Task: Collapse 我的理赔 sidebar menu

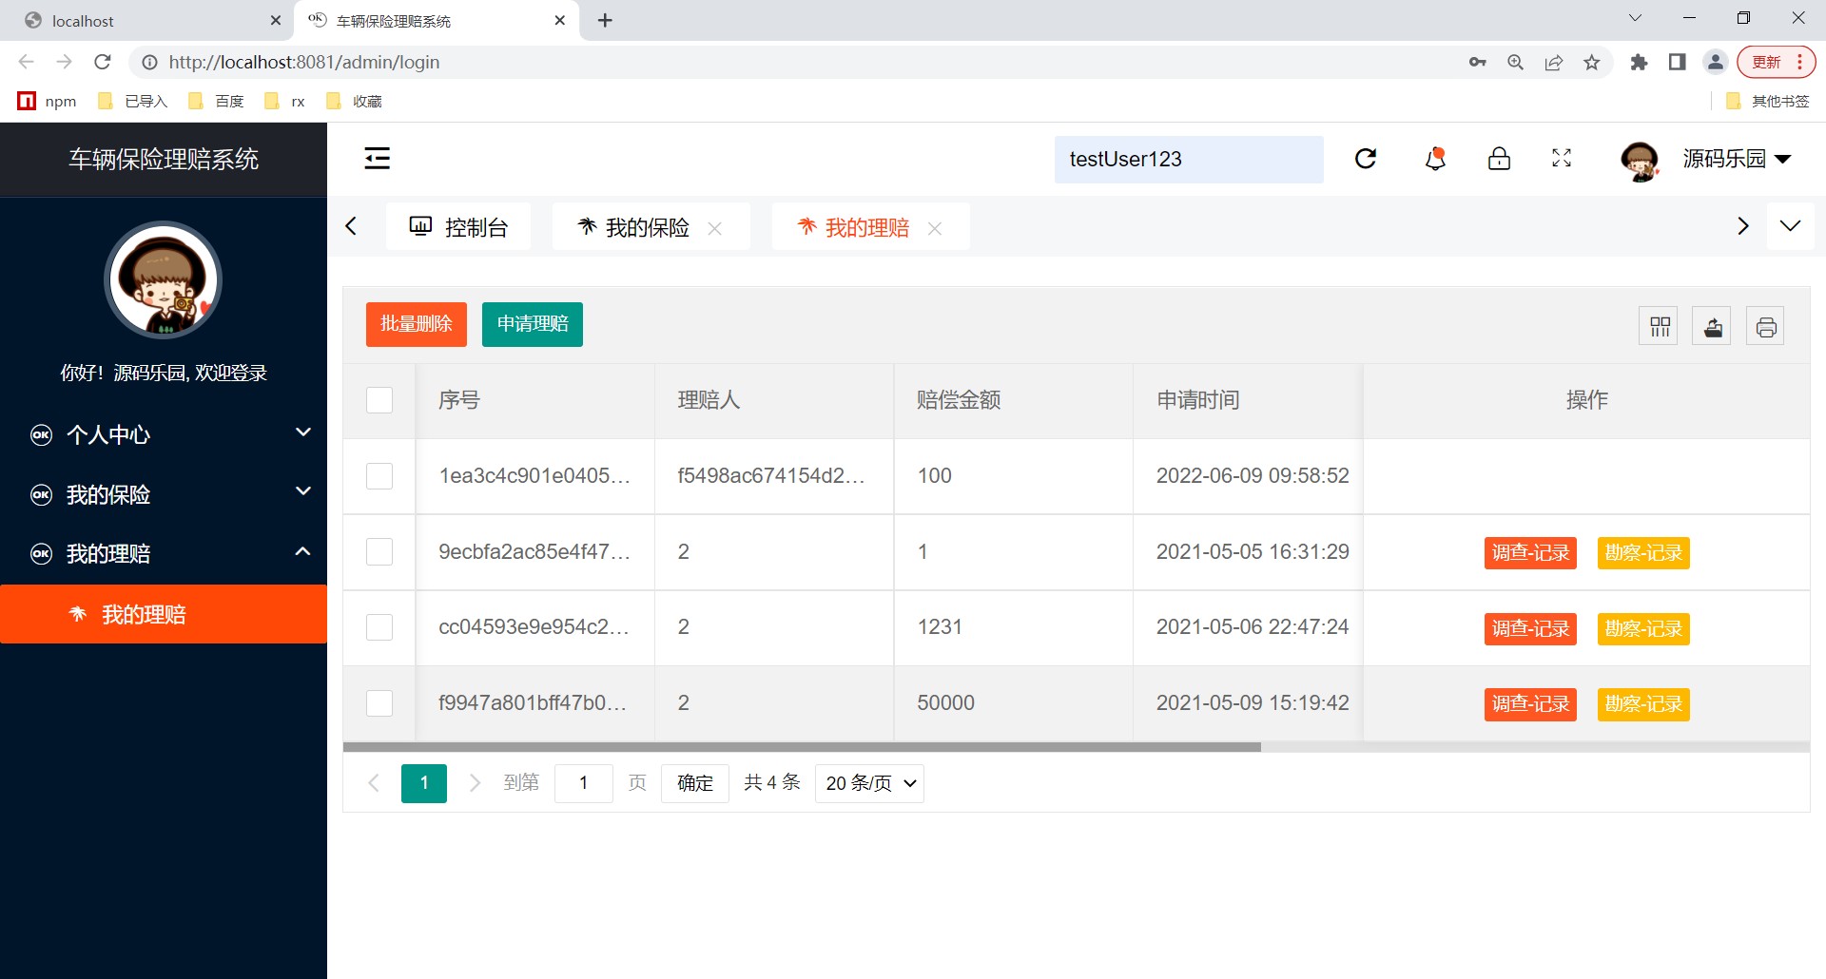Action: [x=164, y=554]
